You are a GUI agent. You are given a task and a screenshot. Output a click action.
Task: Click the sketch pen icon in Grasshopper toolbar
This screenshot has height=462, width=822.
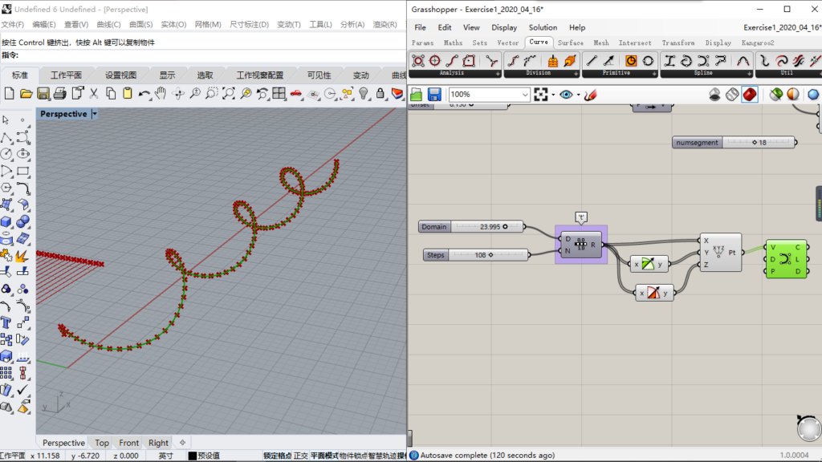[590, 95]
